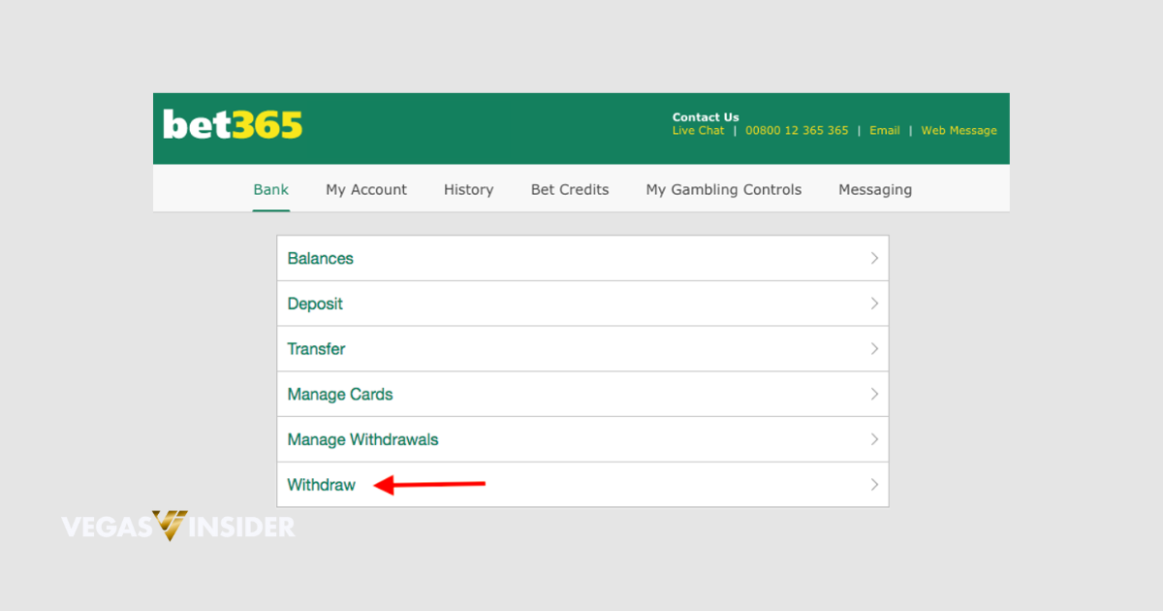
Task: Open the Balances row
Action: (x=582, y=258)
